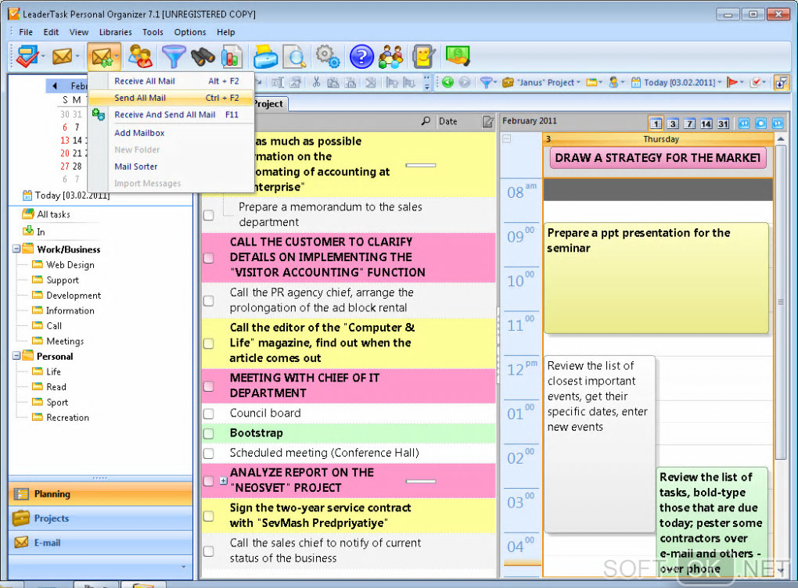Click the blue question mark help icon
This screenshot has height=588, width=798.
click(x=361, y=56)
